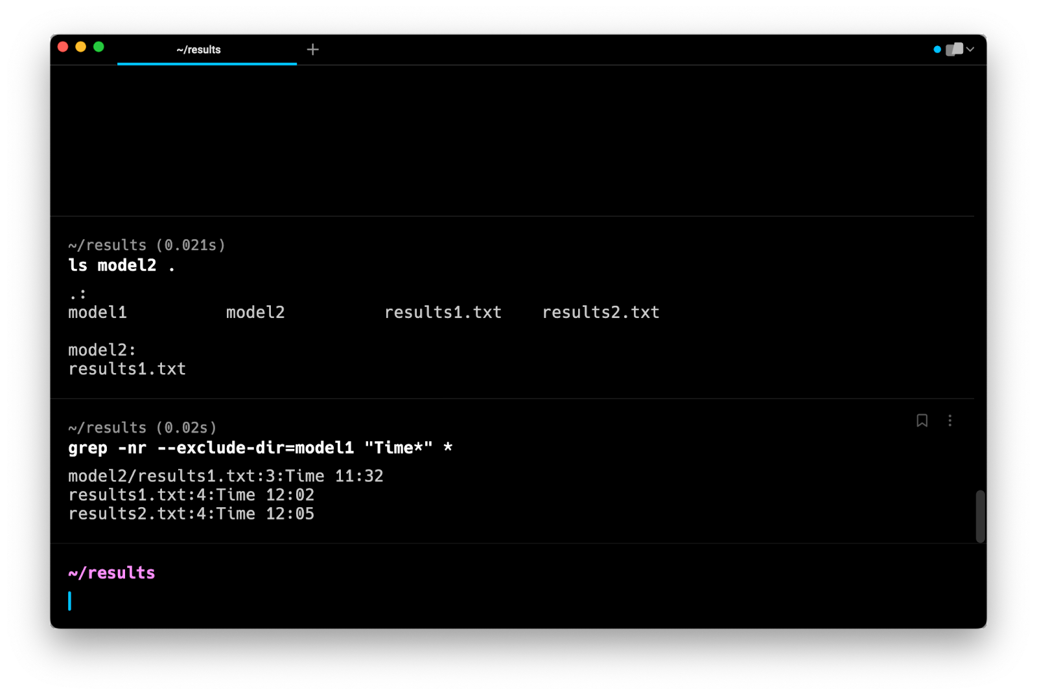Viewport: 1037px width, 695px height.
Task: Select the ~/results tab
Action: point(198,49)
